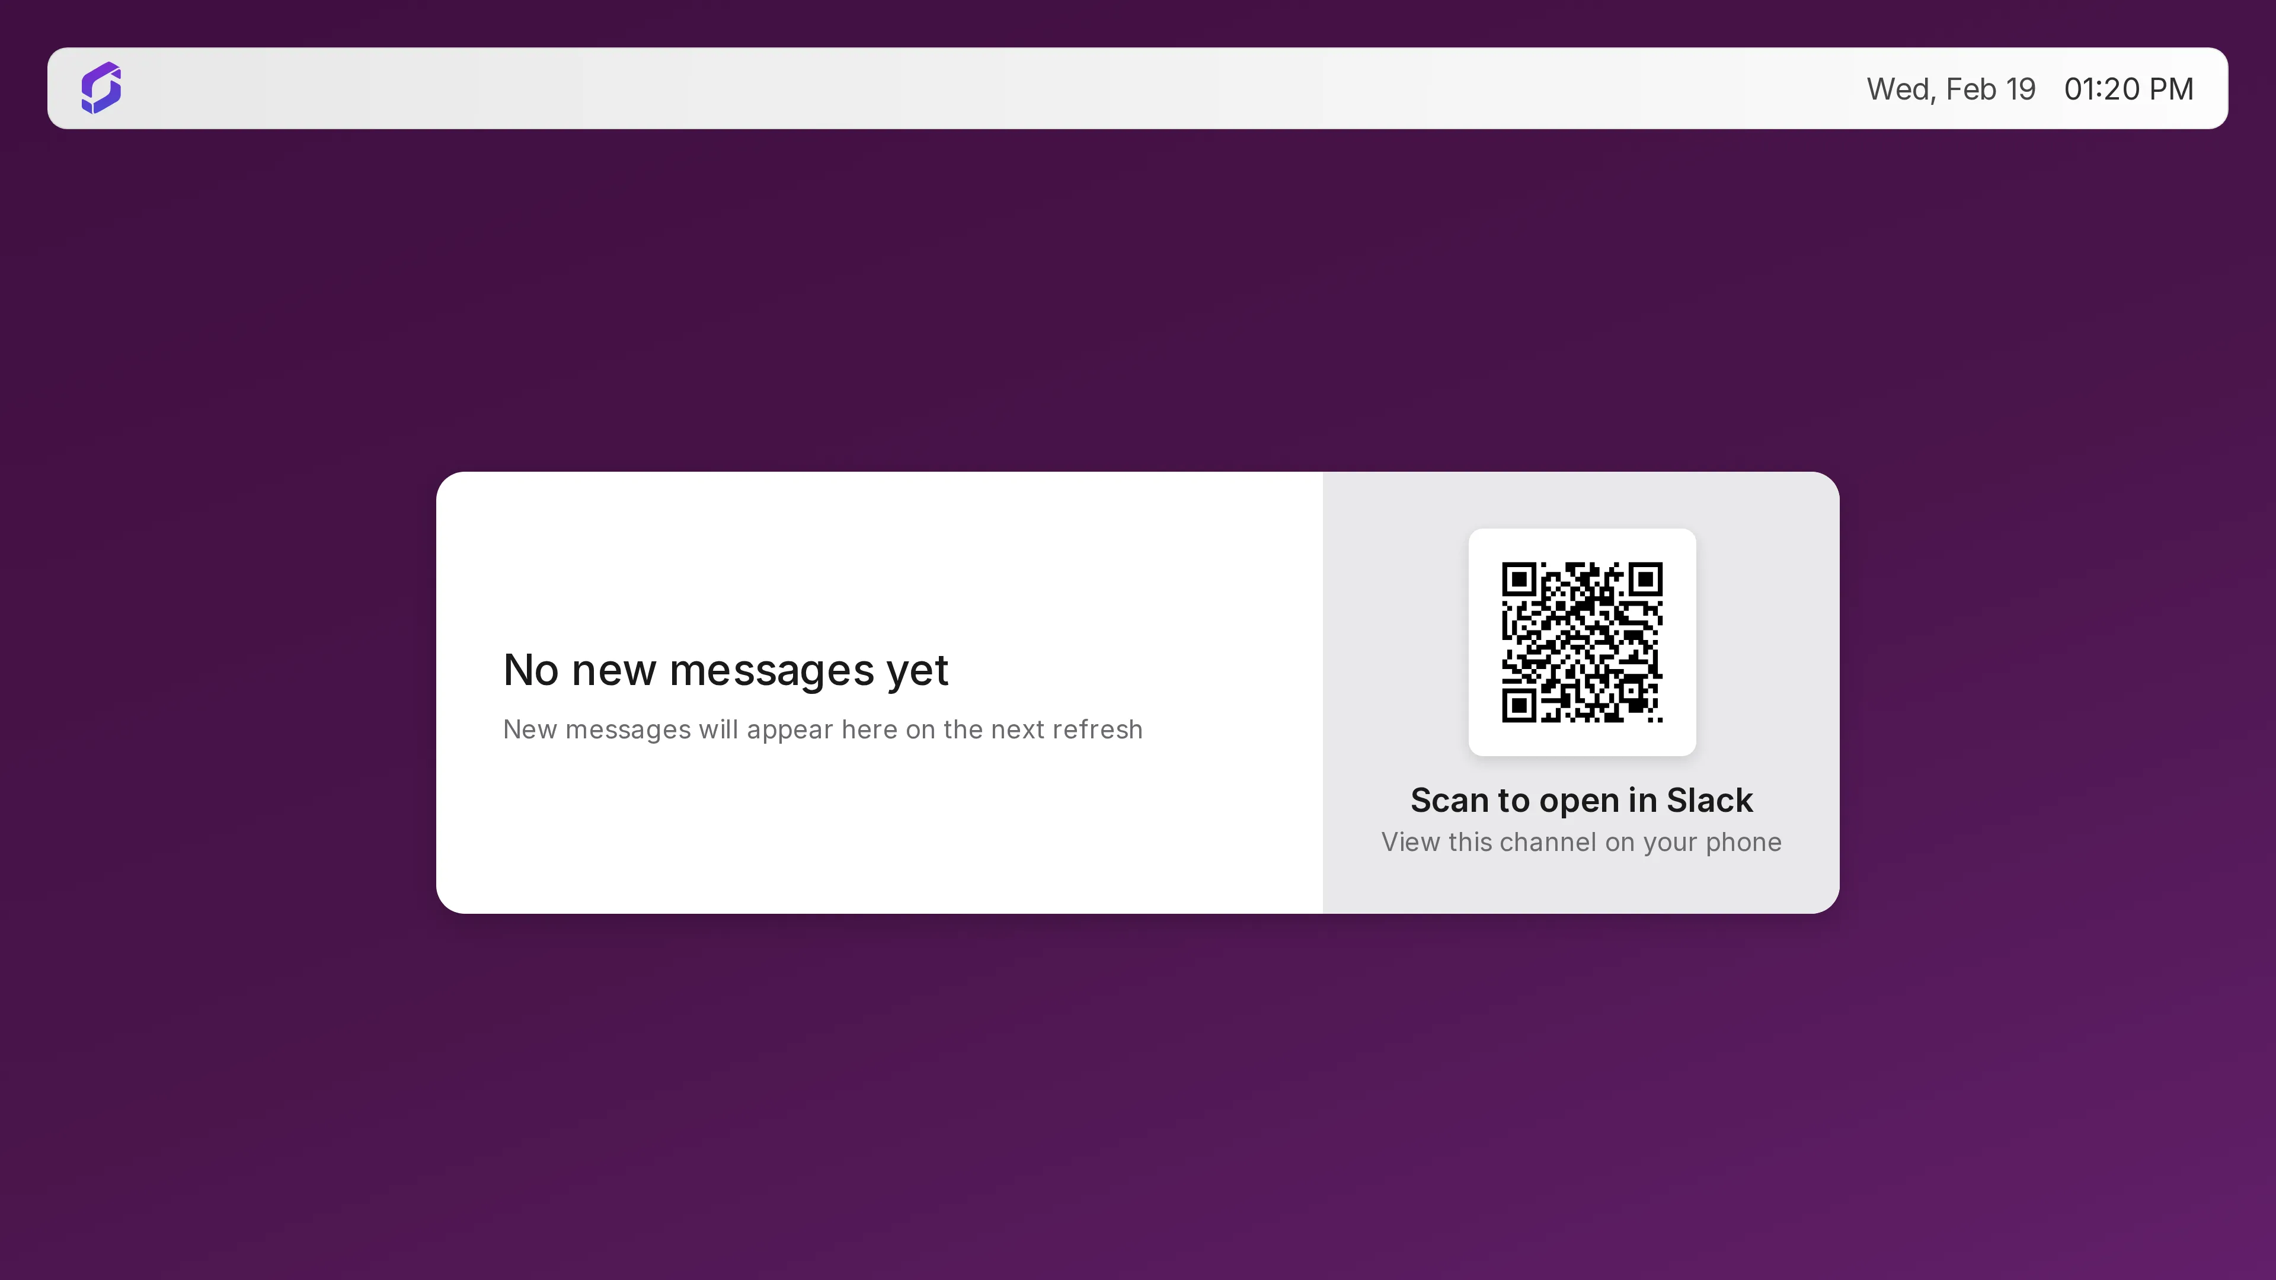Screen dimensions: 2276x1280
Task: Click the QR code to open Slack
Action: 1581,642
